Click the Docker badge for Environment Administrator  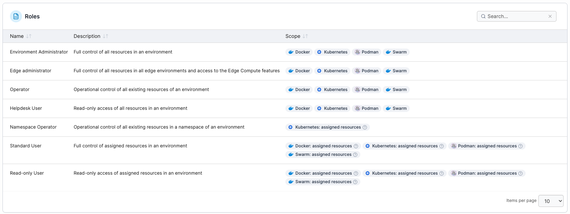(299, 52)
